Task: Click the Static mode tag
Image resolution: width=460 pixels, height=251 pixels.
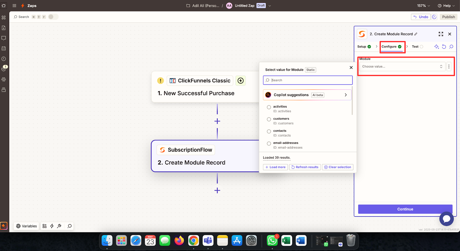Action: tap(310, 70)
